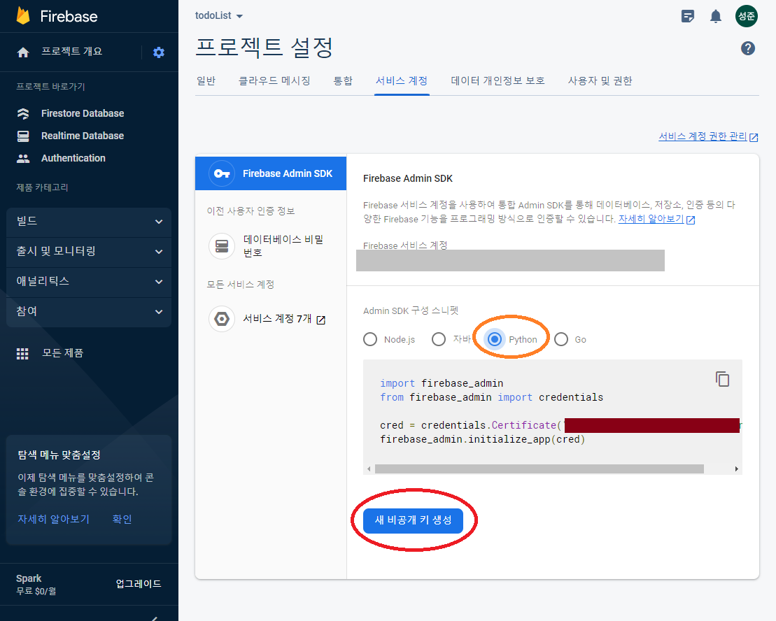
Task: Click 프로젝트 개요 in sidebar
Action: (x=72, y=52)
